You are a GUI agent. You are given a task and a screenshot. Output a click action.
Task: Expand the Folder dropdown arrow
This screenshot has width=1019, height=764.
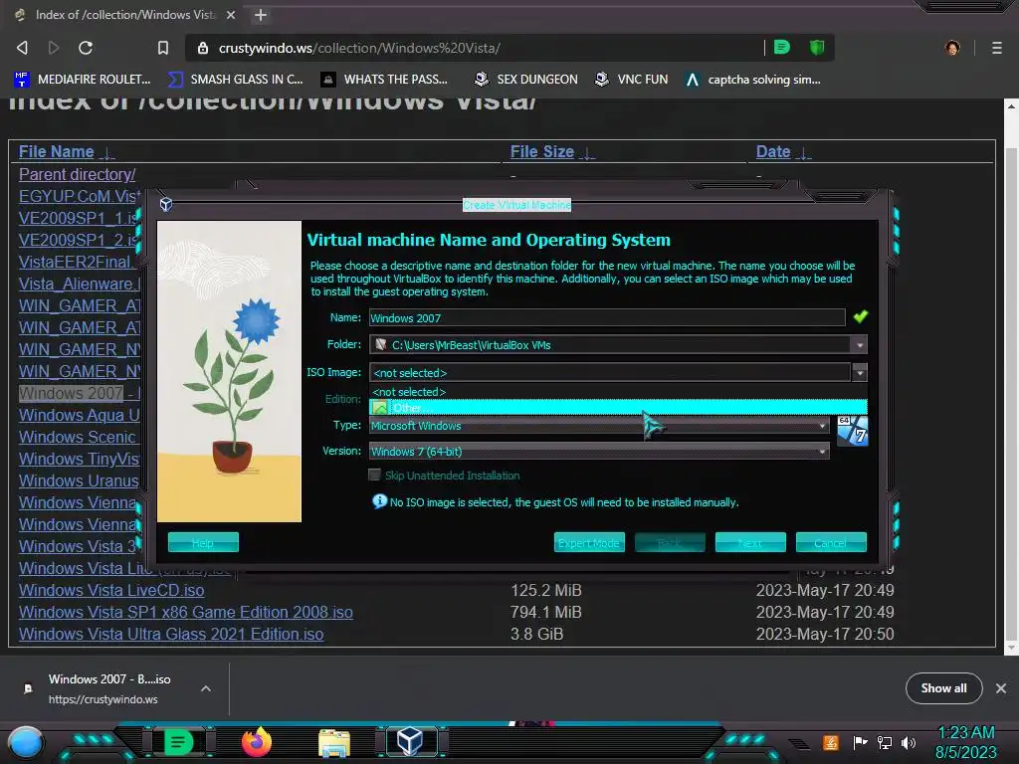[x=860, y=345]
